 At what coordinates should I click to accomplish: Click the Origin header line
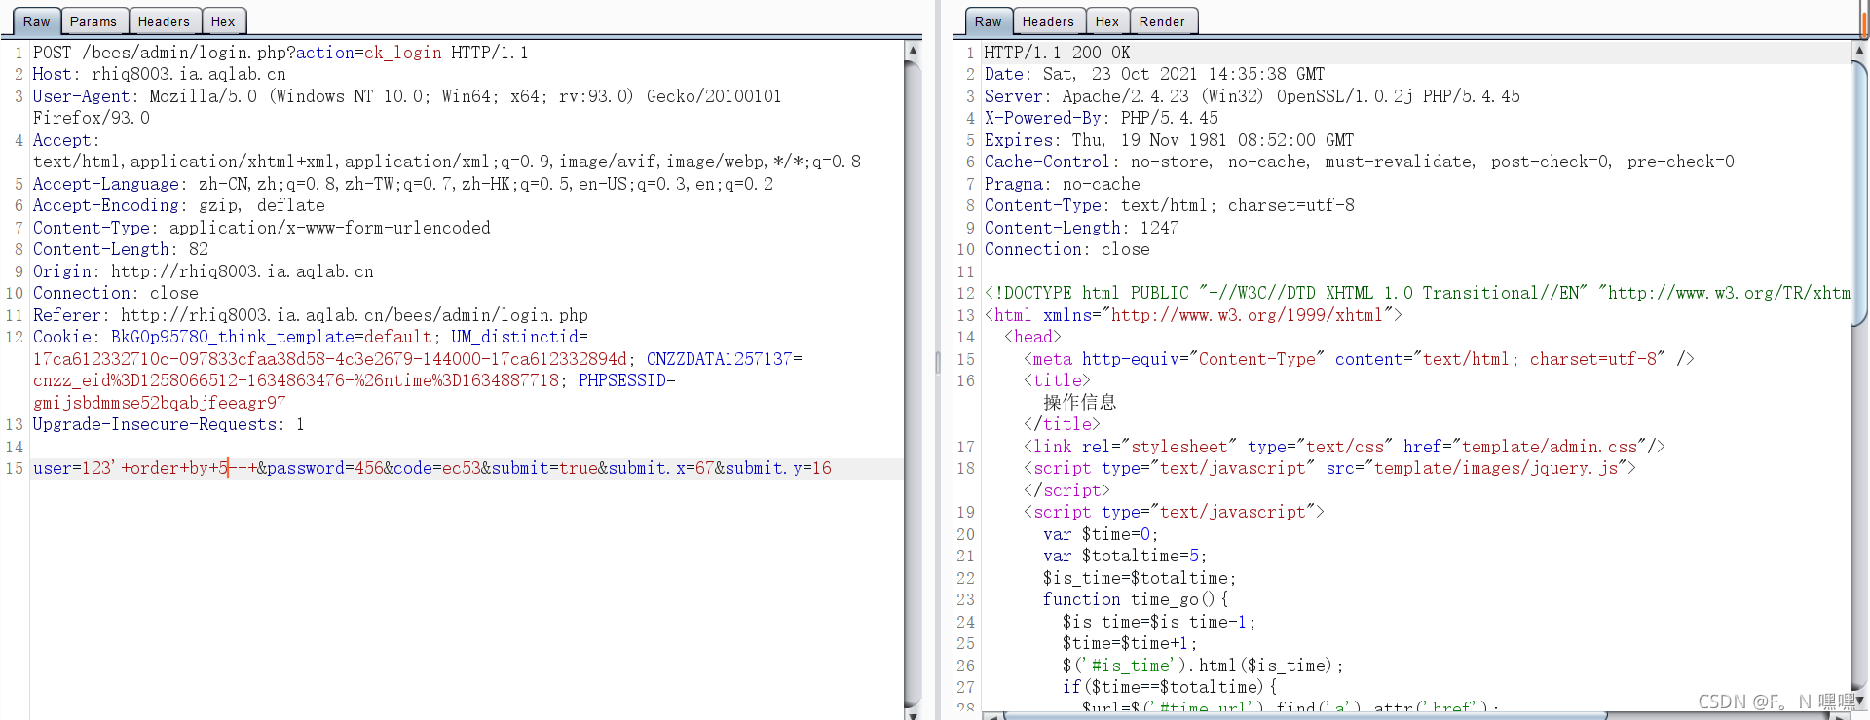click(x=204, y=271)
